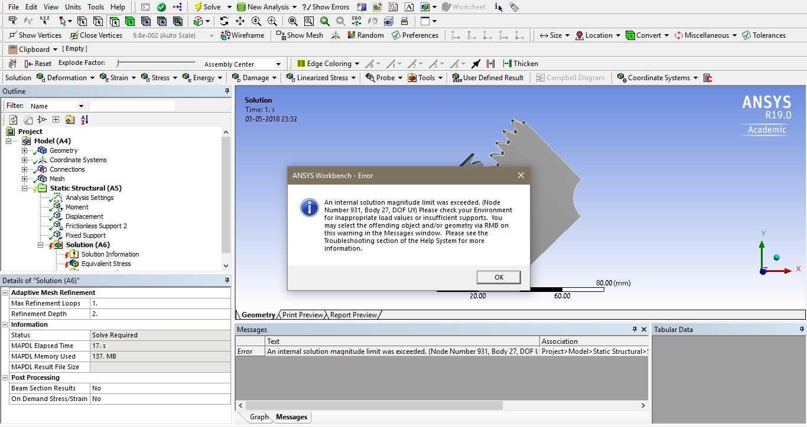This screenshot has width=807, height=427.
Task: Click the Zoom to Fit icon
Action: pyautogui.click(x=292, y=21)
